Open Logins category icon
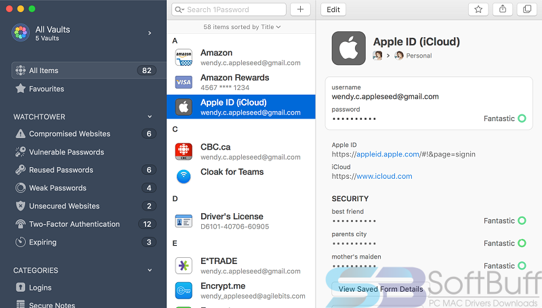 21,287
